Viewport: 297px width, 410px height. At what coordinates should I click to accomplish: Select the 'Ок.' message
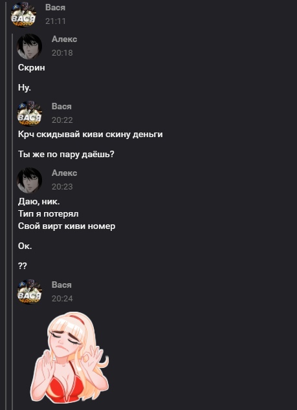pos(25,246)
